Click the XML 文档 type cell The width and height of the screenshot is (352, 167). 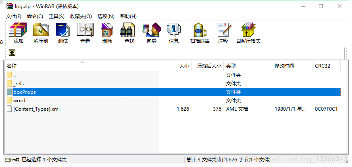click(x=237, y=109)
